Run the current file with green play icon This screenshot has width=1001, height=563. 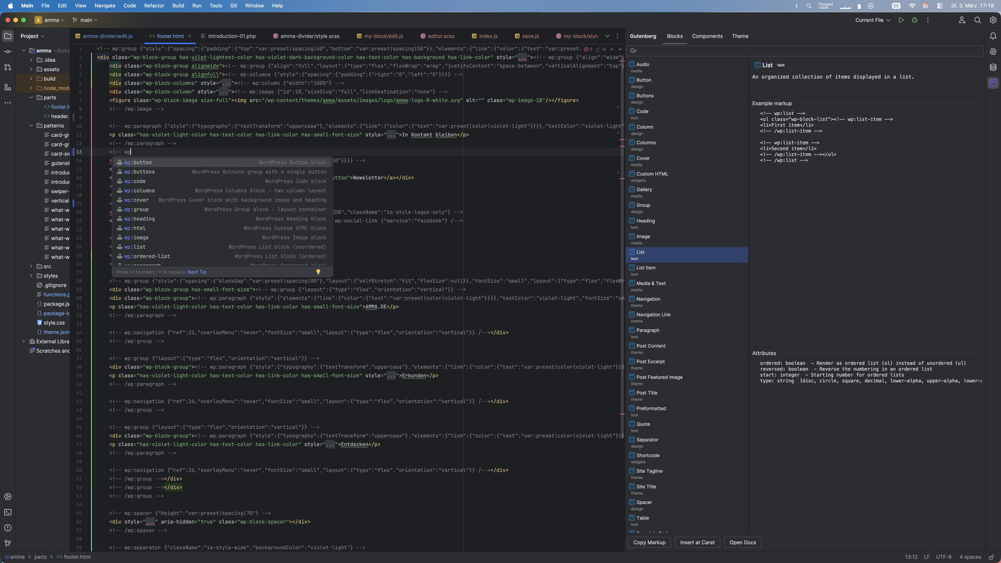[902, 20]
